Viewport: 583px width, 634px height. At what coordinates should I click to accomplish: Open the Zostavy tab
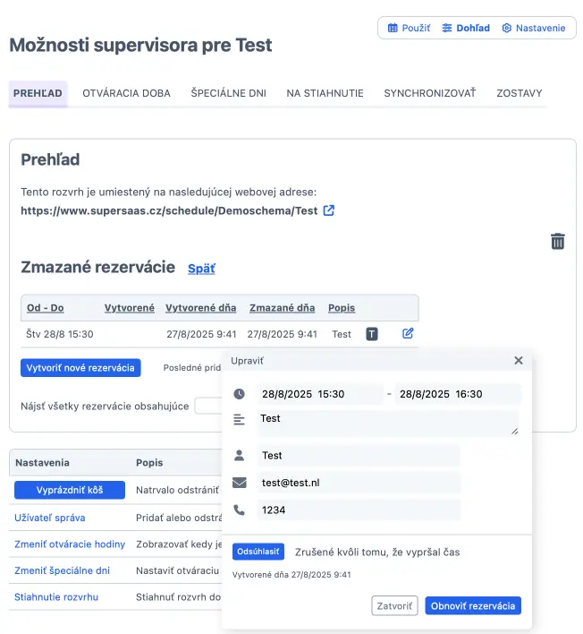[520, 93]
